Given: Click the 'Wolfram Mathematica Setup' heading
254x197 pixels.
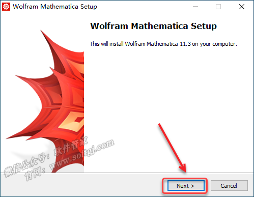Looking at the screenshot, I should coord(154,26).
